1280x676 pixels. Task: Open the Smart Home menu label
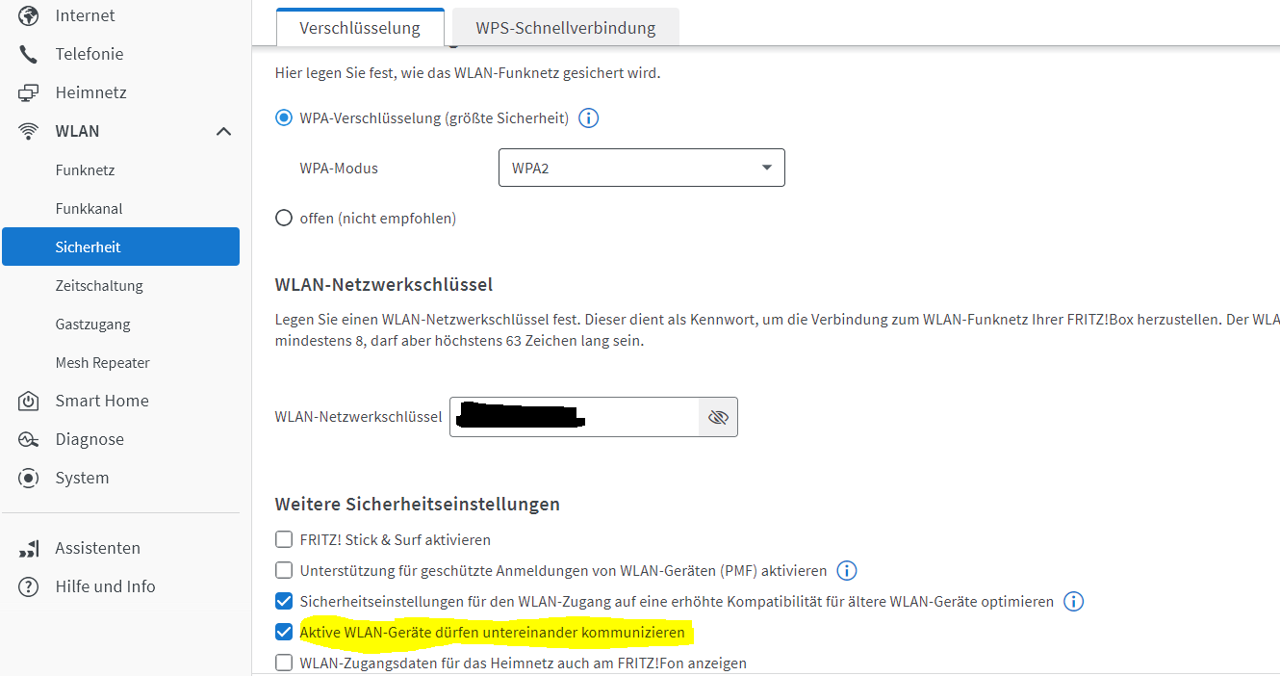(x=102, y=401)
